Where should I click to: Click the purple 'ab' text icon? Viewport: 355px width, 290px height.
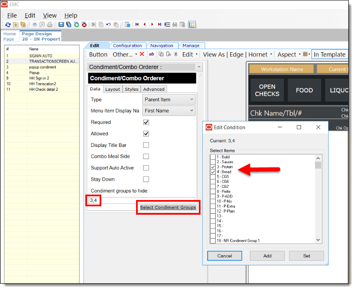coord(151,54)
